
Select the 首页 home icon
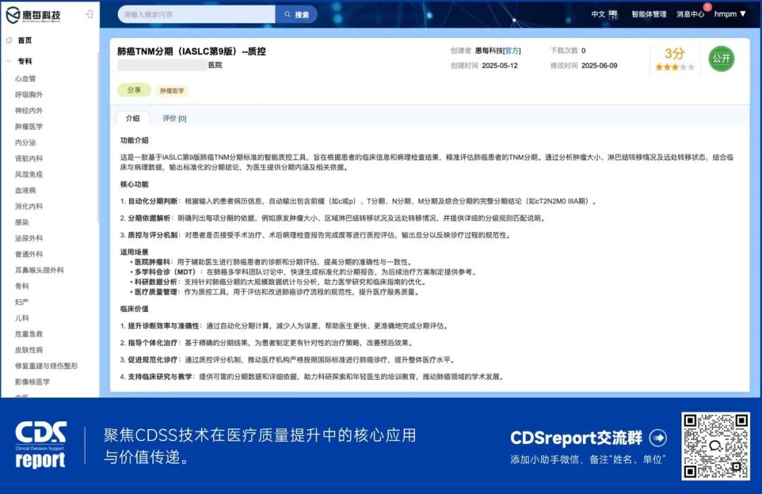[10, 40]
